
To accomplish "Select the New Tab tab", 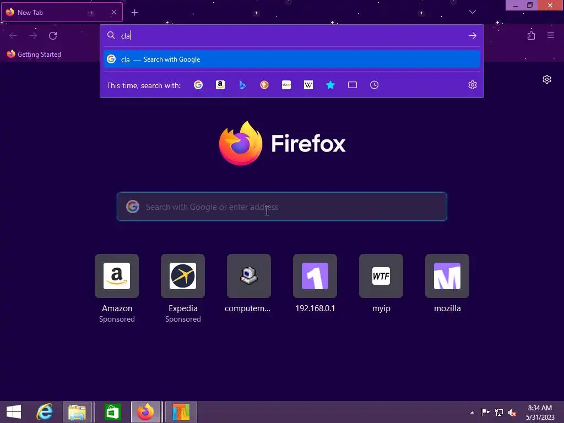I will (x=62, y=12).
